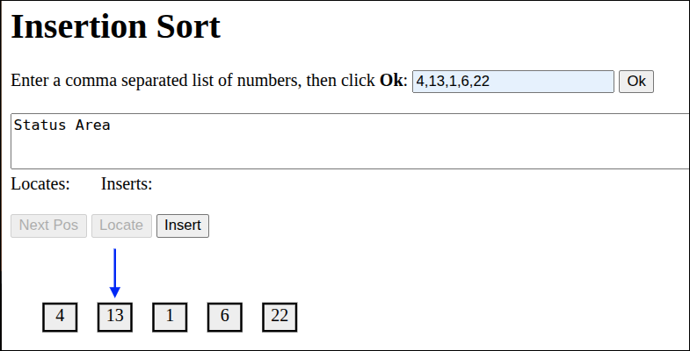690x351 pixels.
Task: Select the array box containing 13
Action: (x=115, y=317)
